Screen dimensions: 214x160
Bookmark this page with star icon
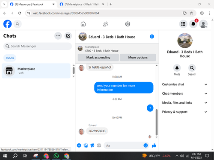coord(191,13)
